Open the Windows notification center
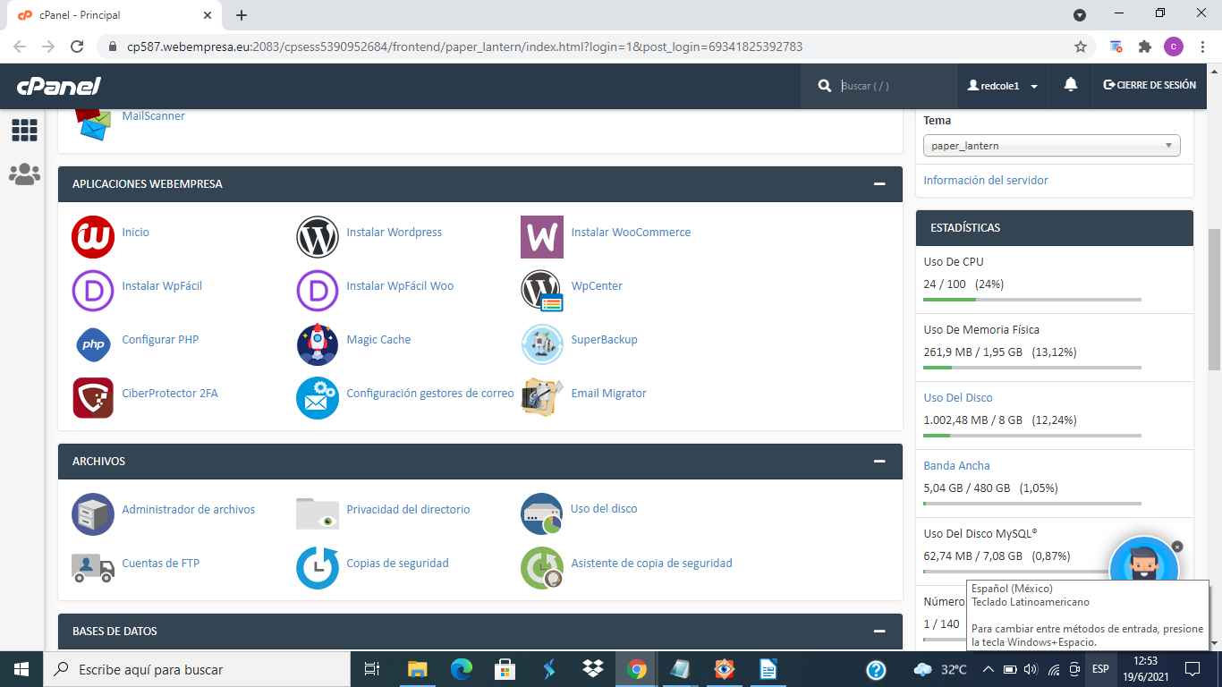 pos(1192,669)
